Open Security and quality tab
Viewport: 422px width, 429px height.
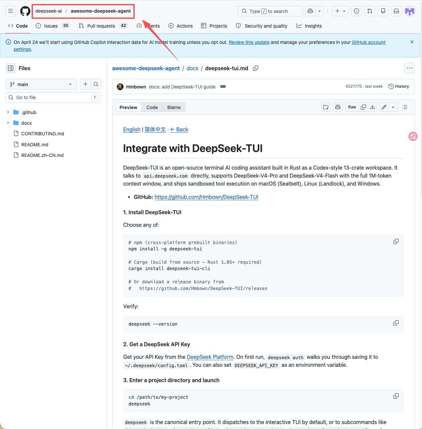tap(262, 26)
